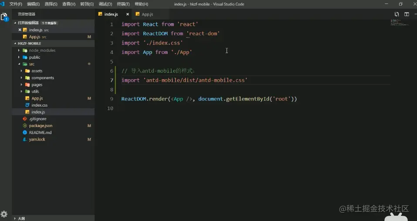Click the README.md info icon
The width and height of the screenshot is (417, 221).
coord(25,133)
